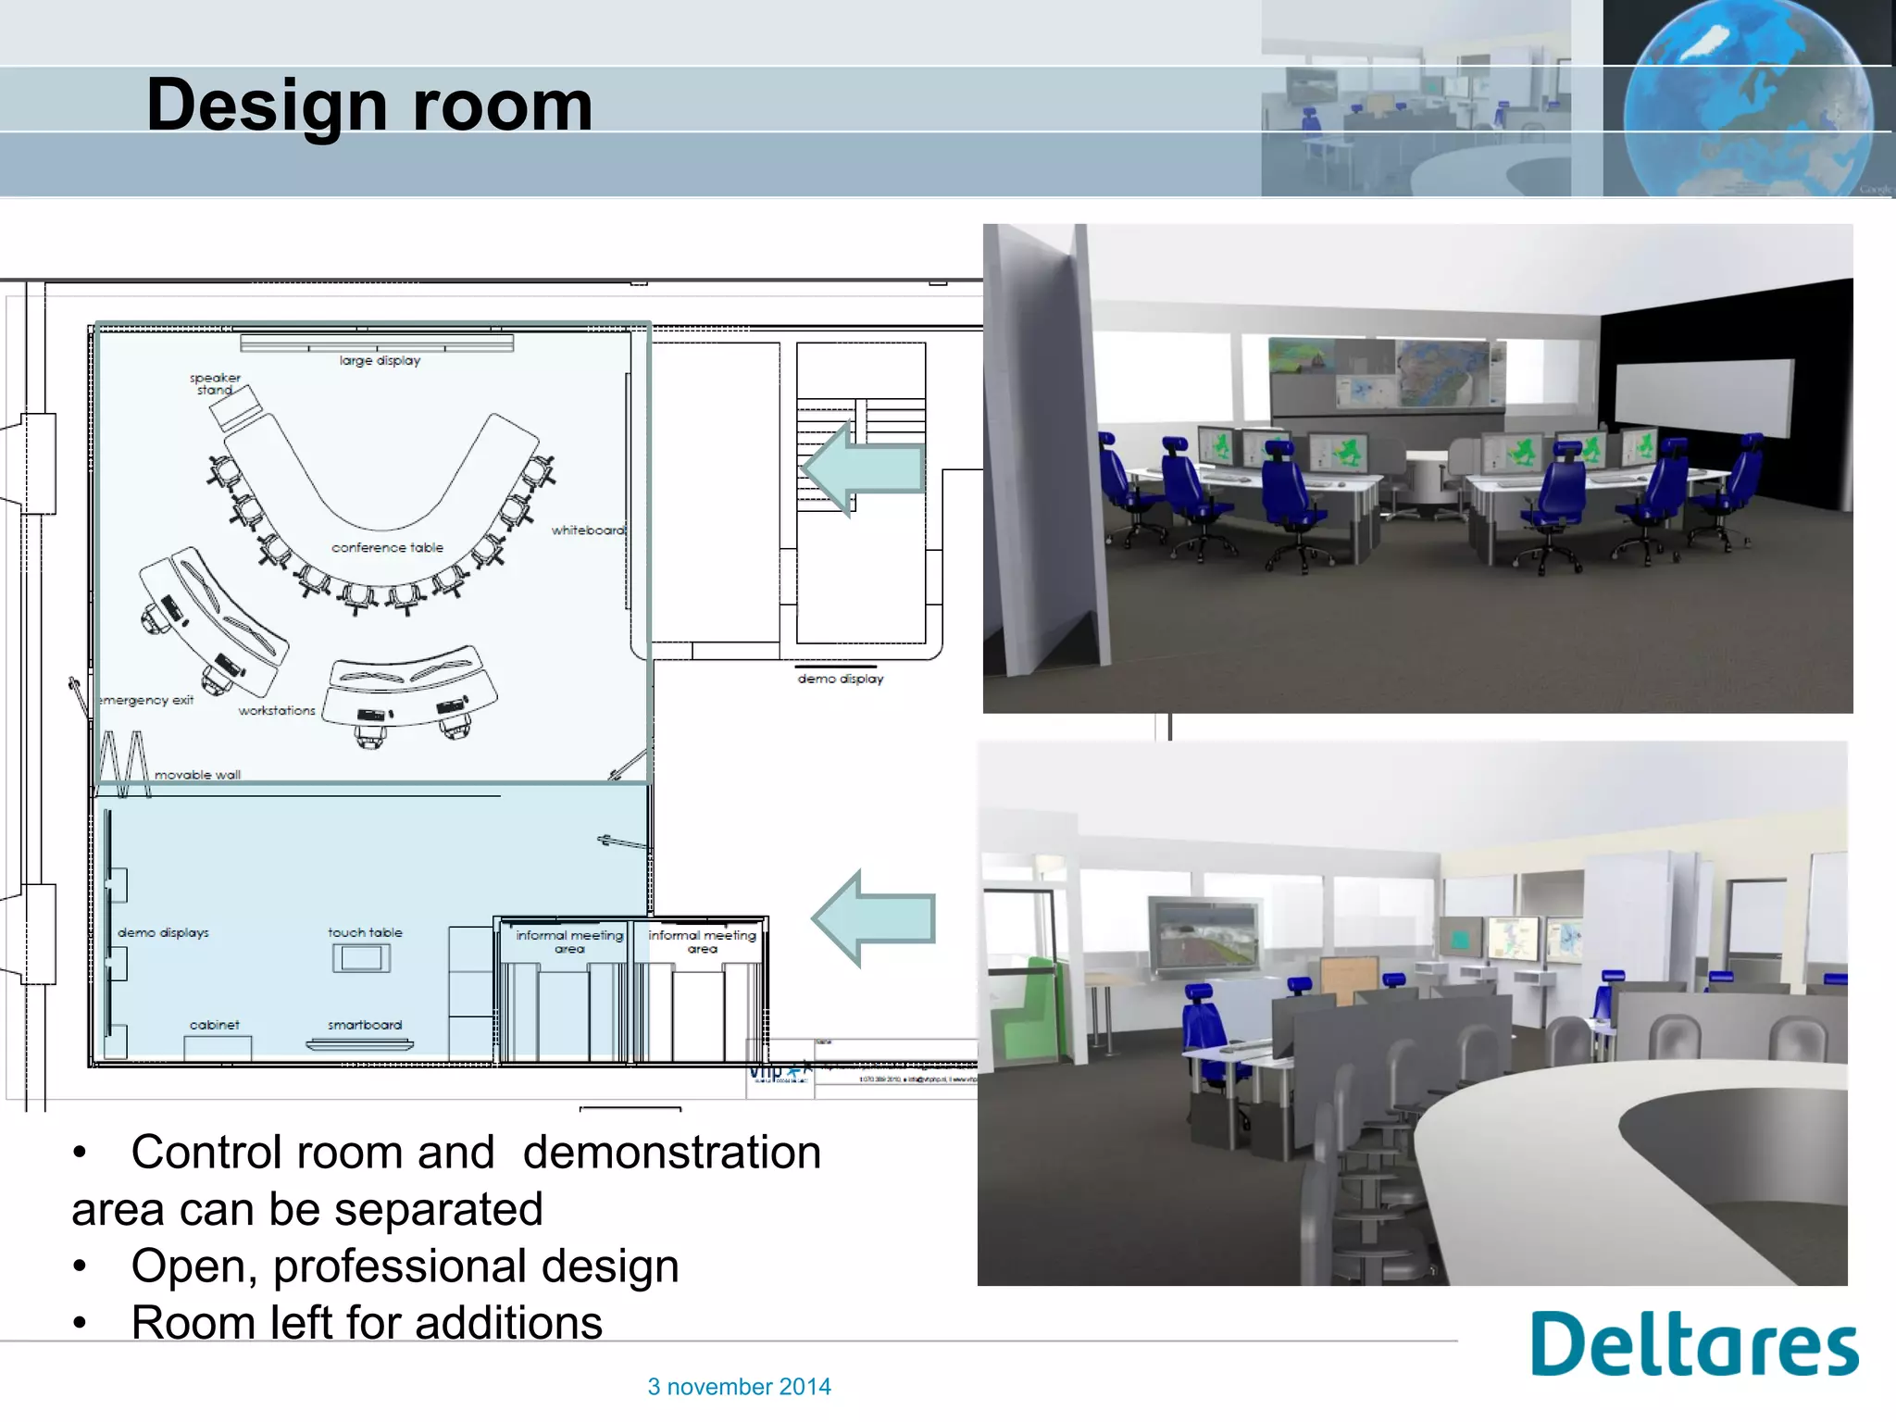This screenshot has width=1896, height=1422.
Task: Click the 'workstations' label
Action: point(277,710)
